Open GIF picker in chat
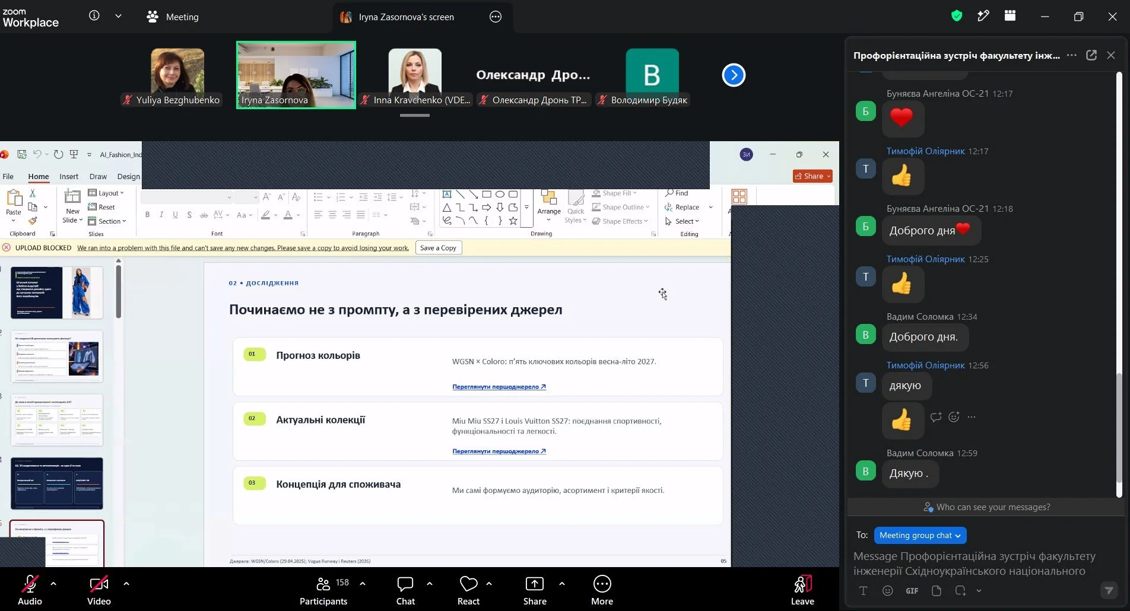The width and height of the screenshot is (1130, 611). pyautogui.click(x=912, y=591)
